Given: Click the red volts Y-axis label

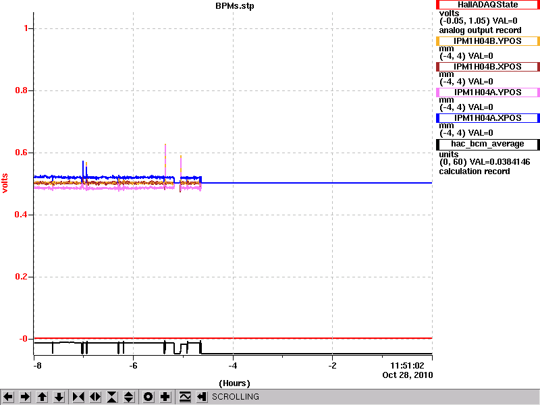Looking at the screenshot, I should tap(5, 183).
